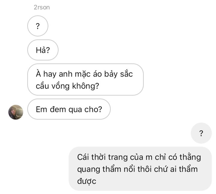Image resolution: width=216 pixels, height=194 pixels.
Task: Click the question mark in the right gray circle
Action: [x=201, y=133]
